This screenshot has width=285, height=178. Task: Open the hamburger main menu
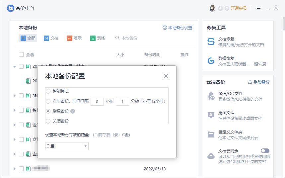258,8
